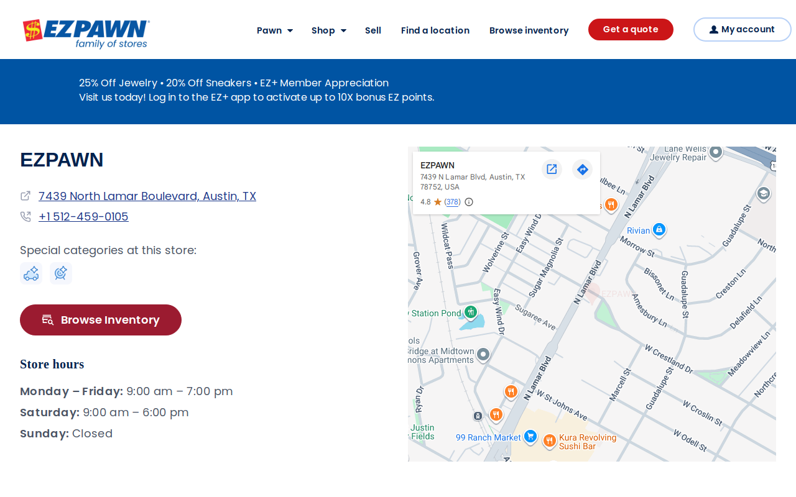Go to Find a location
The width and height of the screenshot is (796, 497).
pos(435,30)
